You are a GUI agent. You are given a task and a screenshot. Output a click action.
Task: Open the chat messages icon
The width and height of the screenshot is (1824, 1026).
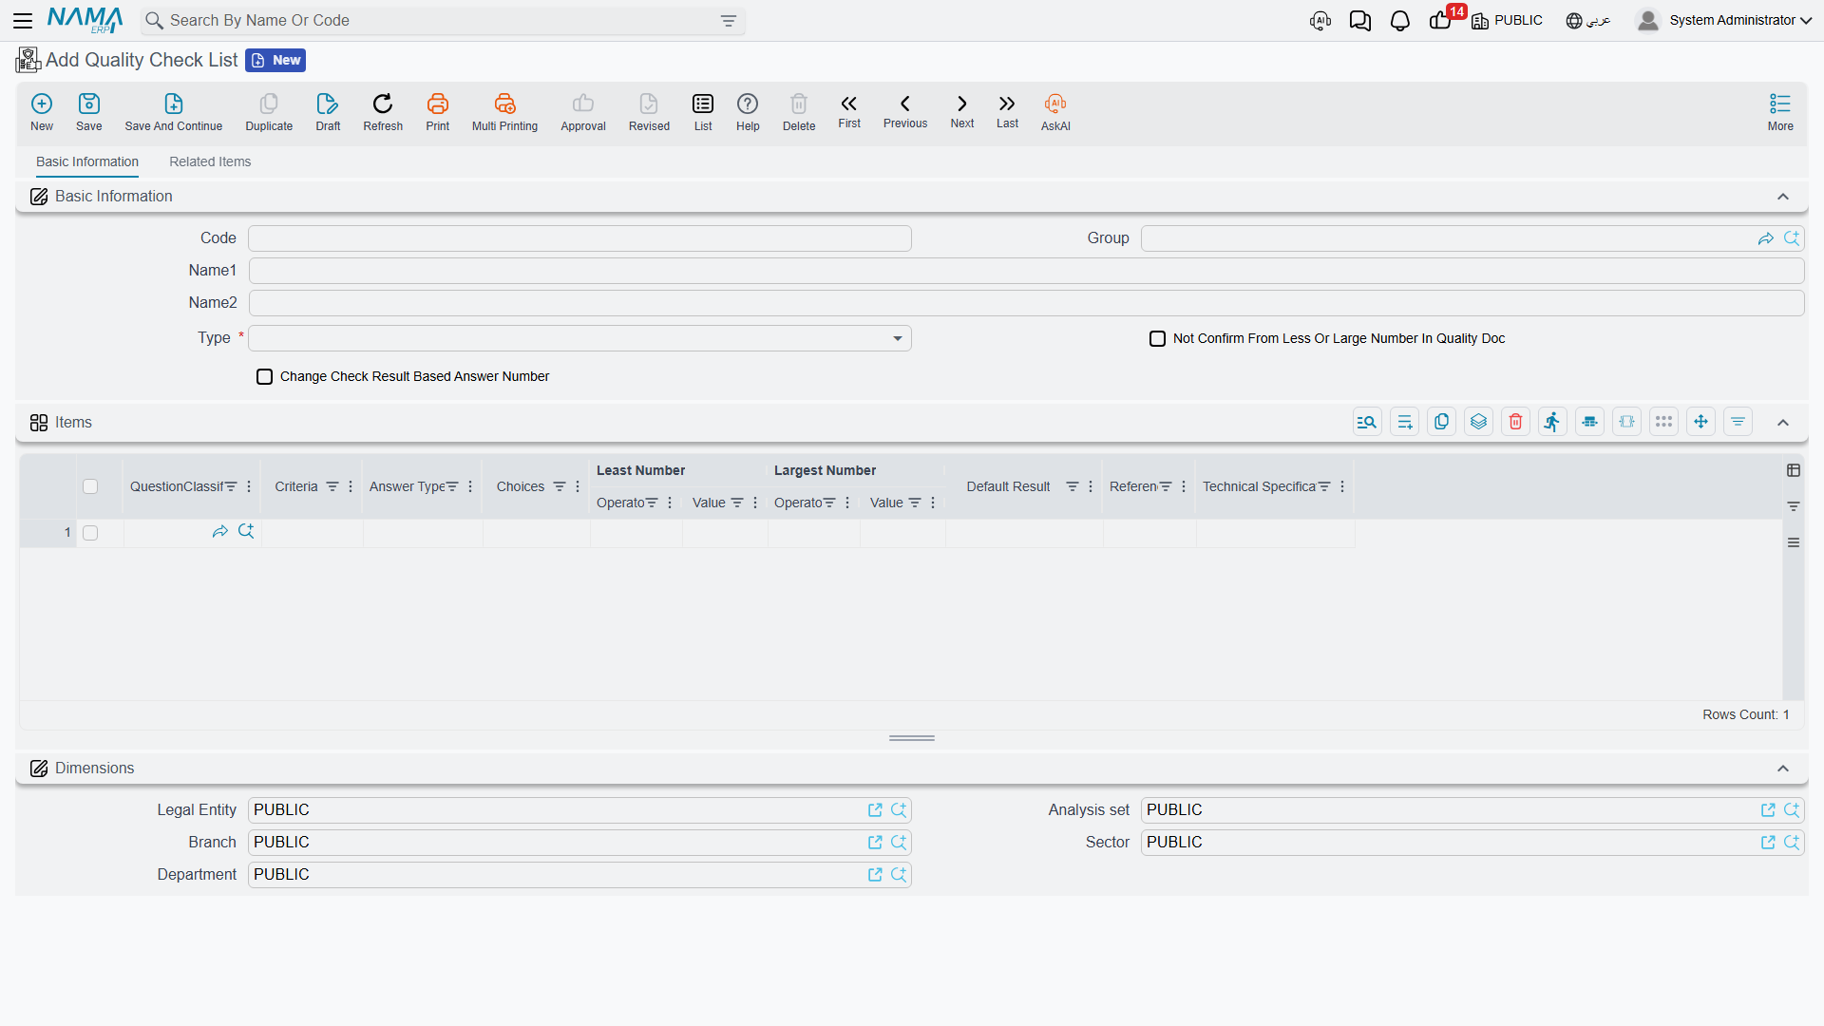pyautogui.click(x=1360, y=21)
